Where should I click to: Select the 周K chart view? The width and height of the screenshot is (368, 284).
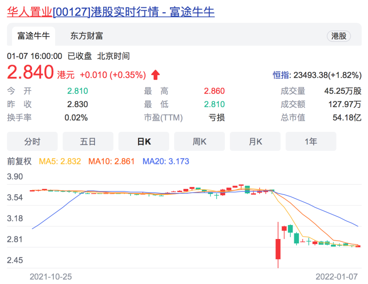click(199, 141)
